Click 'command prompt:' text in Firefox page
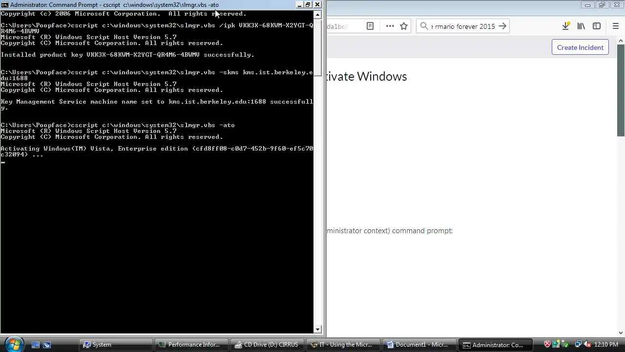625x352 pixels. [x=422, y=231]
